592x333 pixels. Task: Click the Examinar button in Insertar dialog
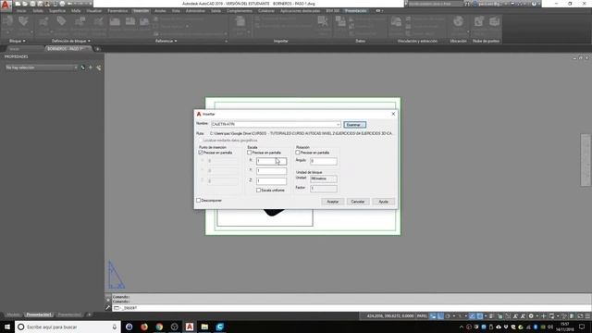(x=354, y=125)
